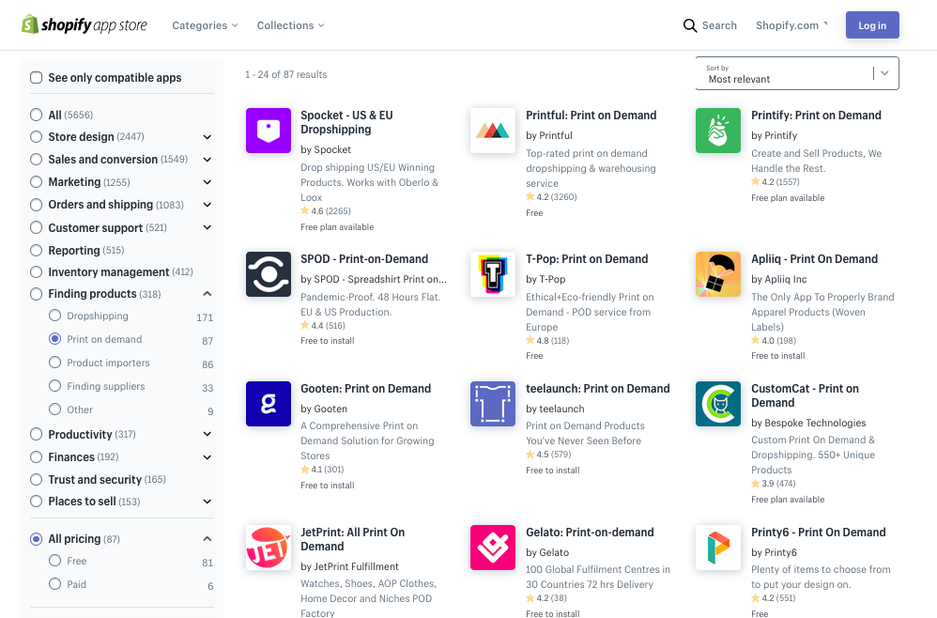Viewport: 937px width, 618px height.
Task: Expand the Productivity category chevron
Action: pyautogui.click(x=207, y=434)
